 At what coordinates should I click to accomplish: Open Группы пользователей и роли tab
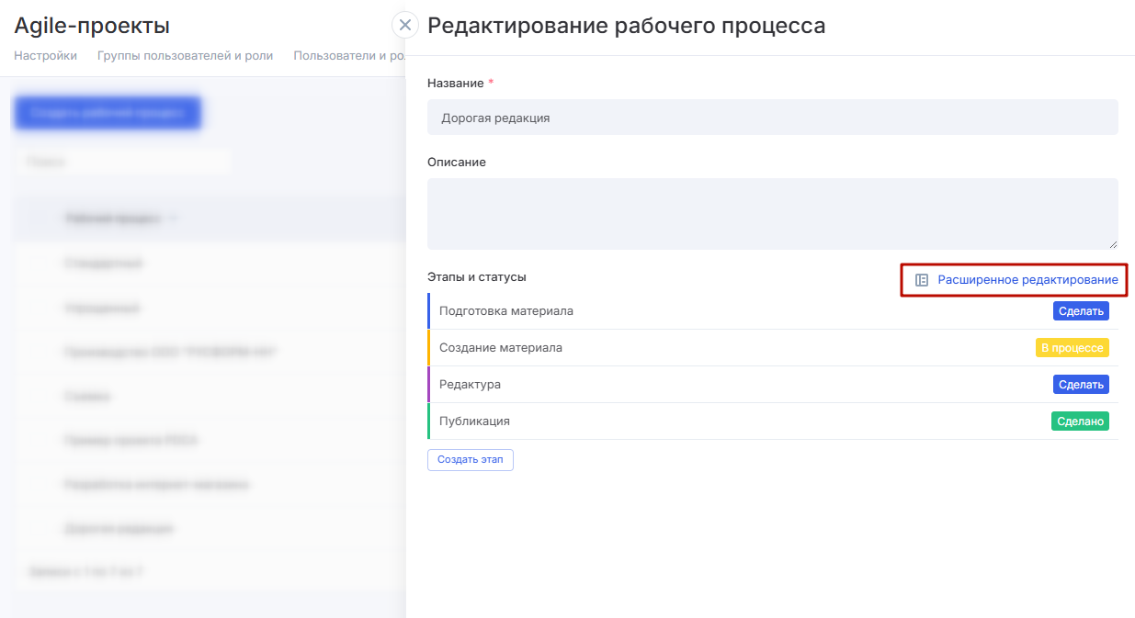click(185, 55)
